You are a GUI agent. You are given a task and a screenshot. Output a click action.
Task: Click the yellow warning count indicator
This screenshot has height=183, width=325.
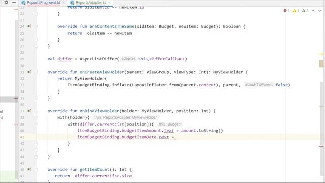pos(296,11)
